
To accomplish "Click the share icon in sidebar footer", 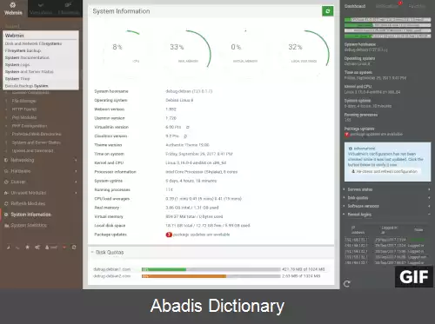I will coord(37,247).
